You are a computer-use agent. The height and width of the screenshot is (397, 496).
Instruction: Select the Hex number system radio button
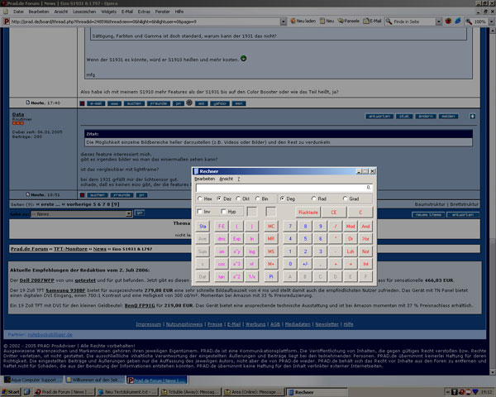coord(201,199)
